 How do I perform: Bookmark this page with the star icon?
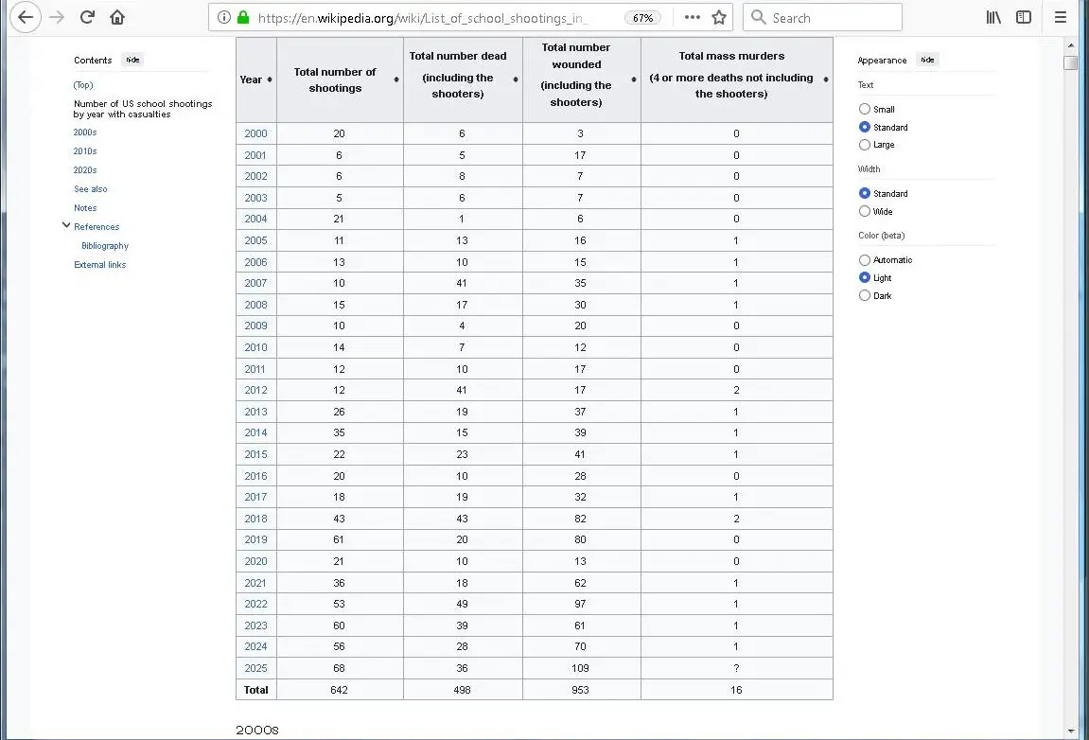click(719, 17)
